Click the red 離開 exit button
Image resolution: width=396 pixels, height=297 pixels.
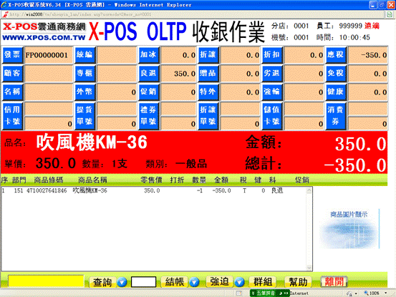(334, 281)
